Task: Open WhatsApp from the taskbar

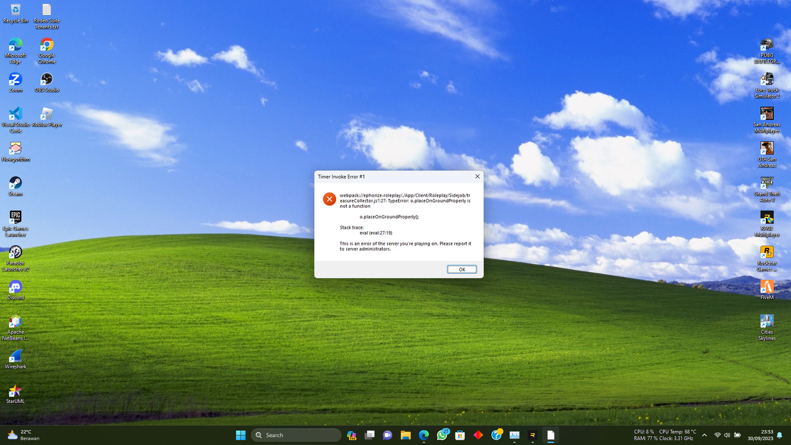Action: point(442,435)
